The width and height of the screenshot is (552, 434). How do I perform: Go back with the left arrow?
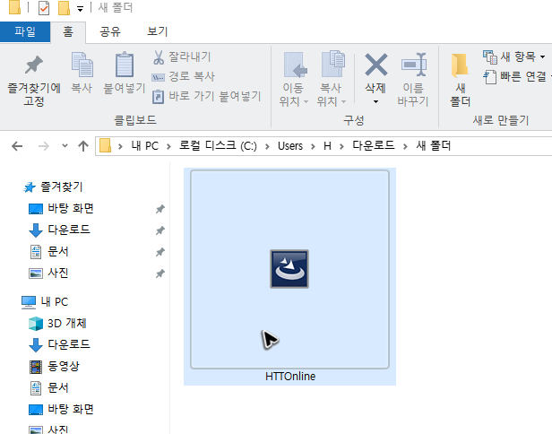click(x=17, y=146)
